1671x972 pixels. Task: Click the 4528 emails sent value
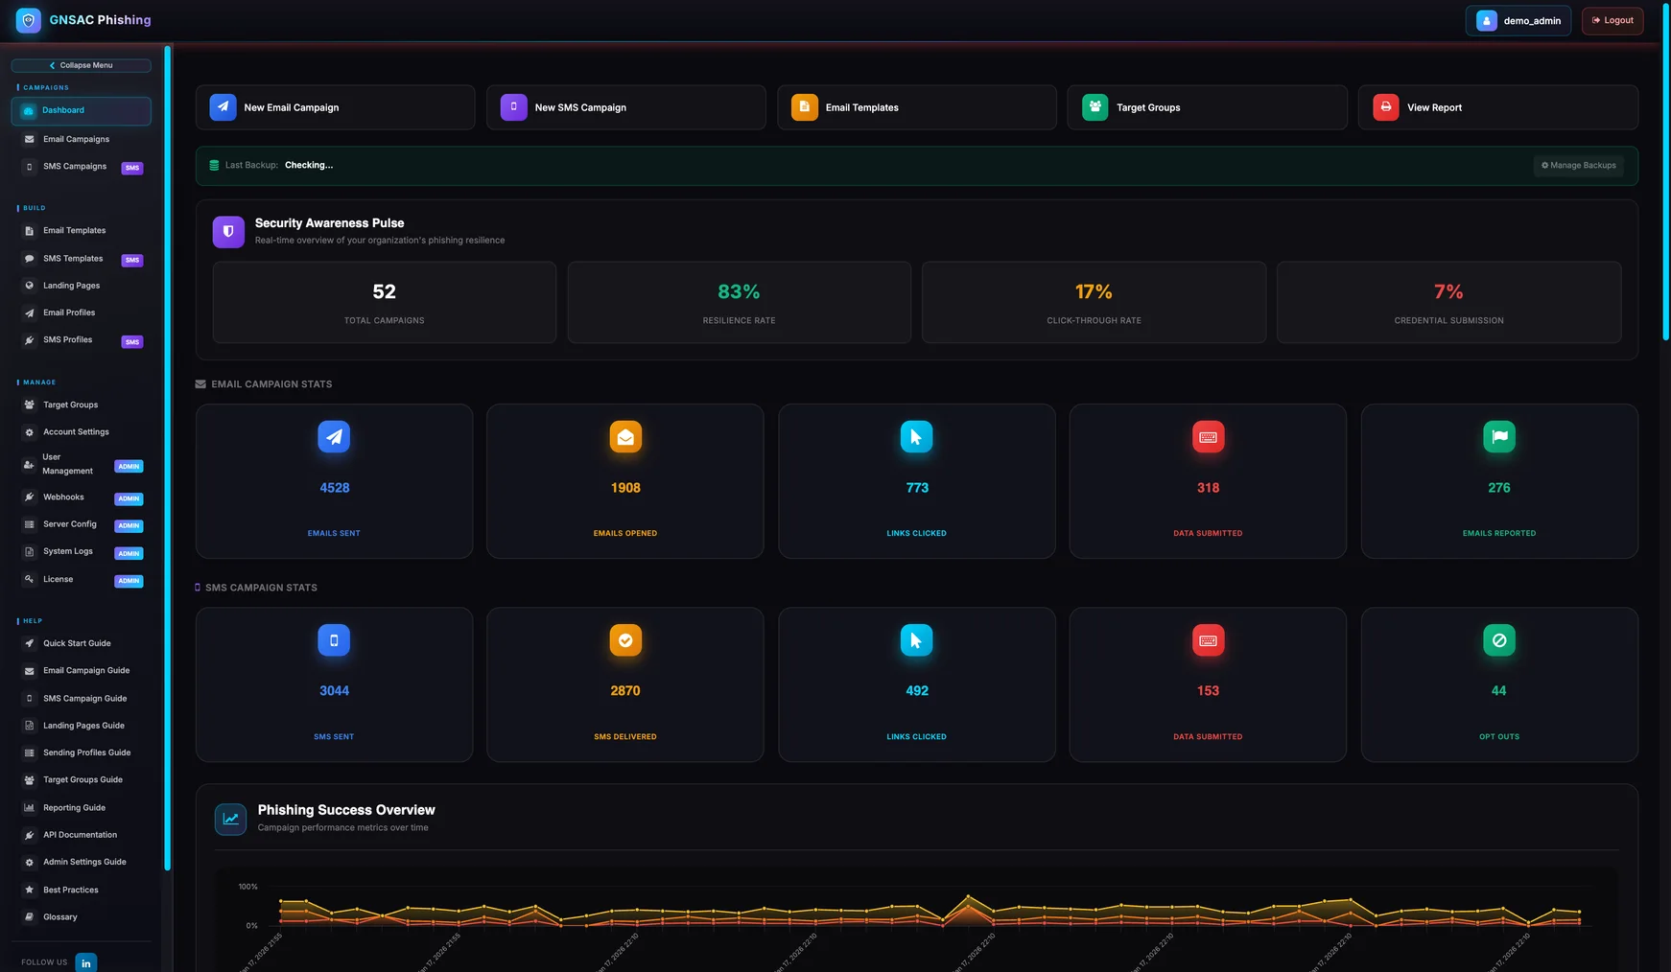coord(334,488)
